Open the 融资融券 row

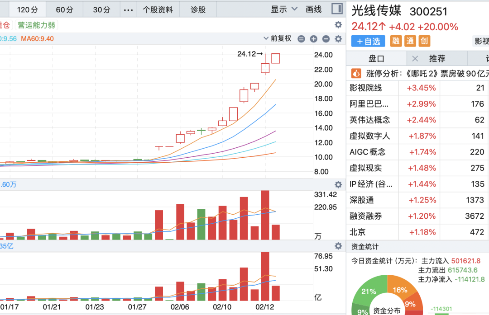[417, 216]
